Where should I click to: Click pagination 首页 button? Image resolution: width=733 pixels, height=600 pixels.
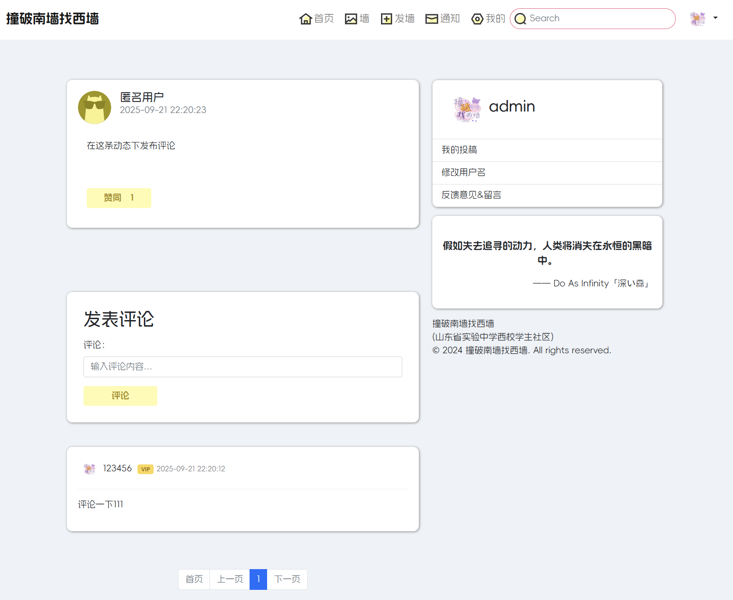(194, 579)
